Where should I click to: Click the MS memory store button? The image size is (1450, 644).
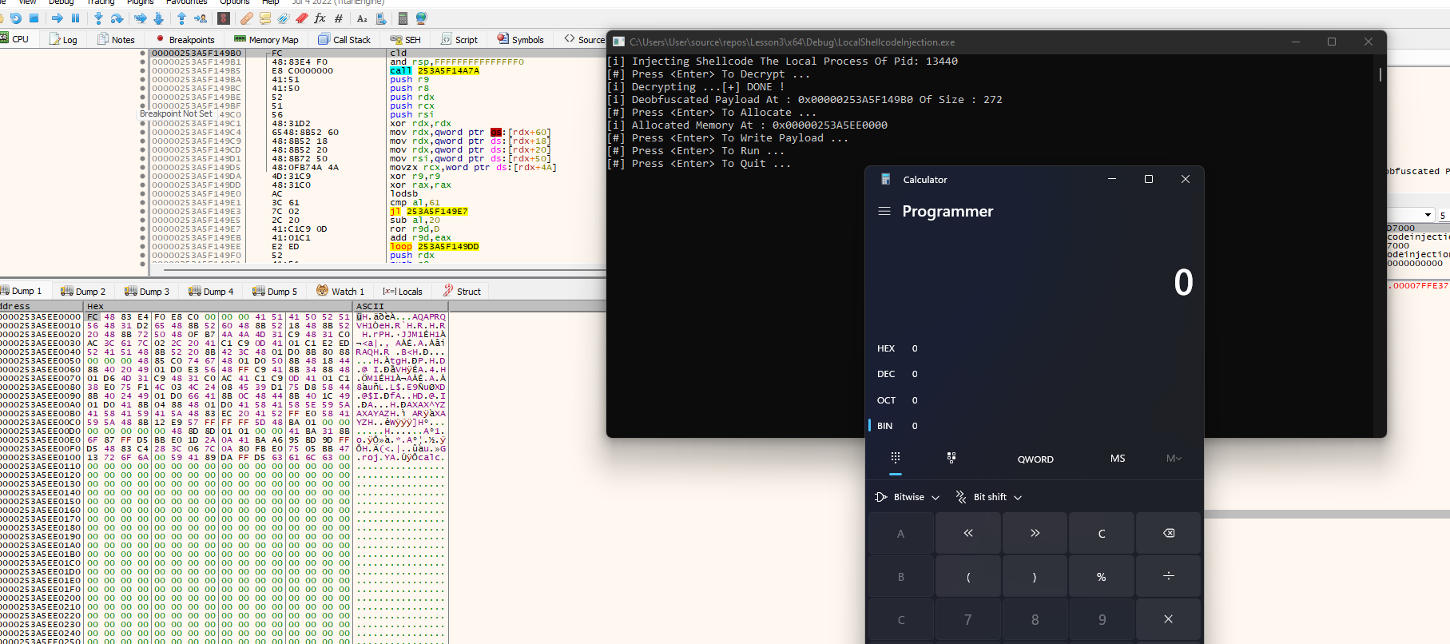1117,459
